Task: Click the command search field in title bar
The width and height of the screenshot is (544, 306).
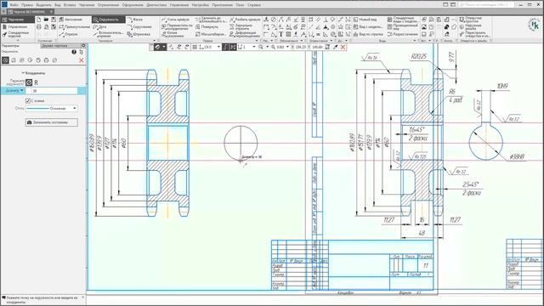Action: tap(486, 5)
